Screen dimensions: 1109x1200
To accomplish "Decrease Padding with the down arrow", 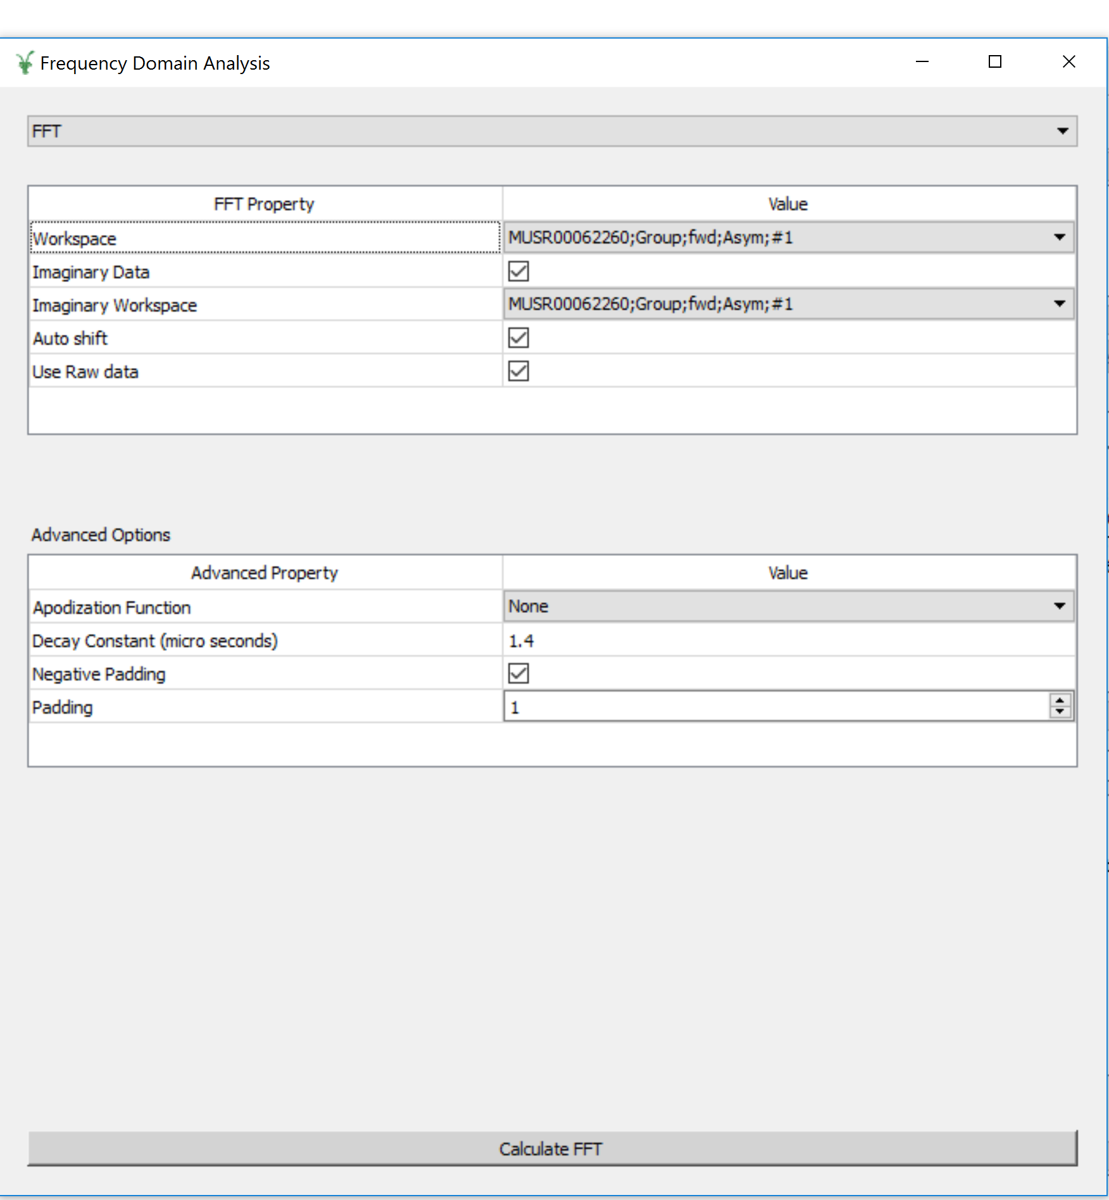I will coord(1060,712).
